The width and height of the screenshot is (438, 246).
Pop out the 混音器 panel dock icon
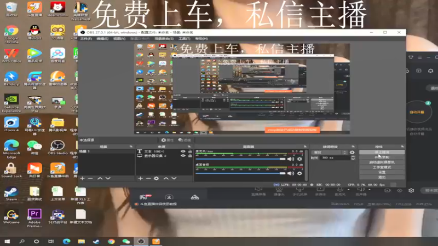coord(305,147)
